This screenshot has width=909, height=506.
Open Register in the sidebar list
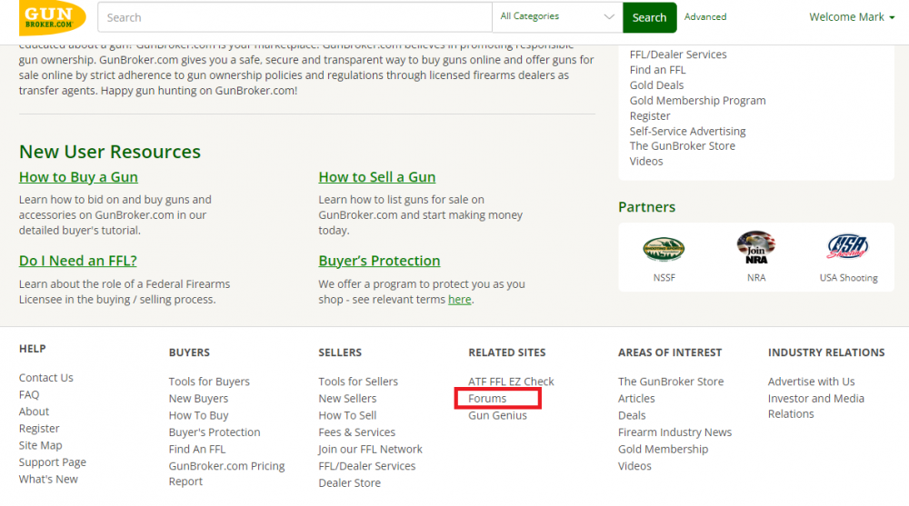(650, 116)
